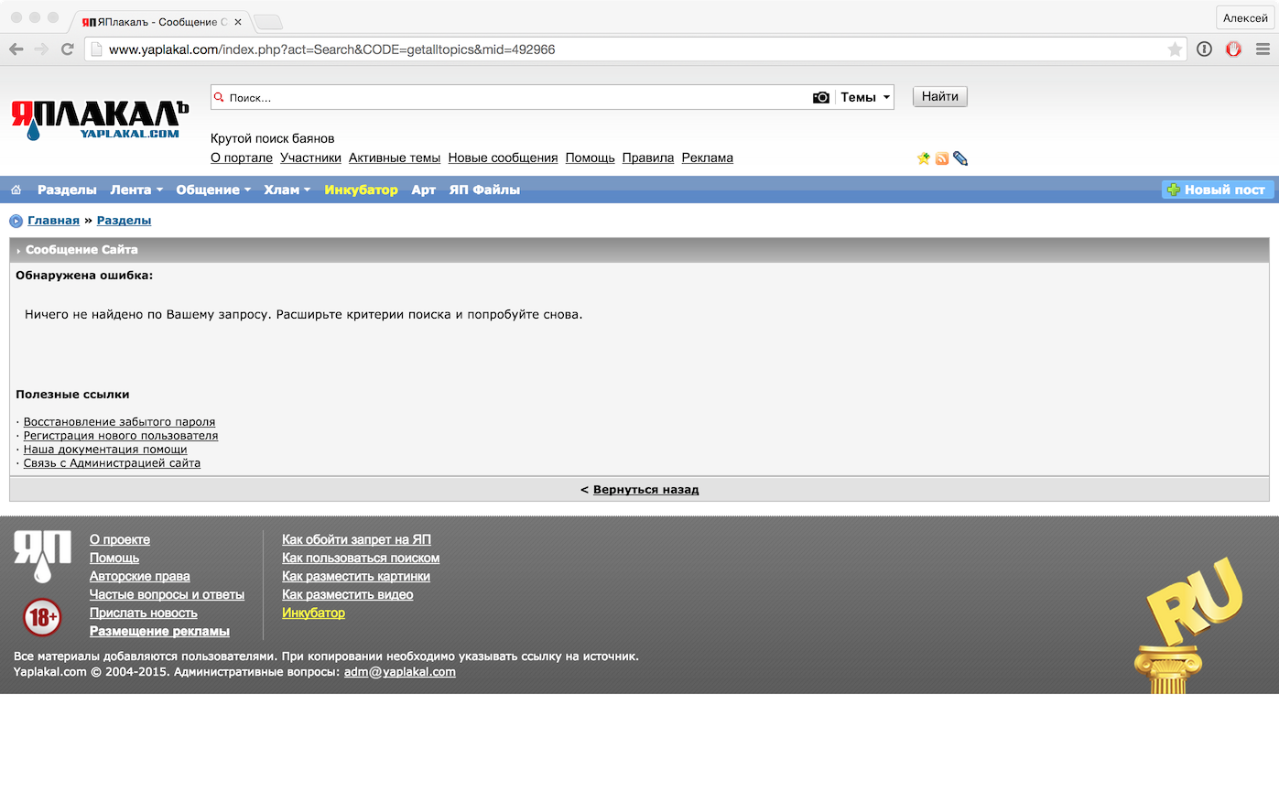This screenshot has height=803, width=1279.
Task: Click the add-to-favorites star with plus icon
Action: pos(923,158)
